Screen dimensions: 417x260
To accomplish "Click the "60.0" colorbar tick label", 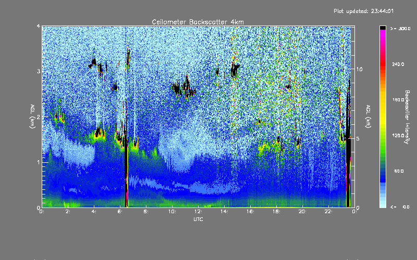I will [399, 171].
